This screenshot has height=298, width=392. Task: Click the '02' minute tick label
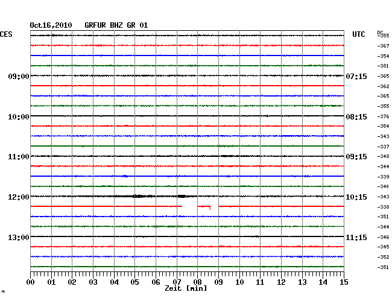72,282
